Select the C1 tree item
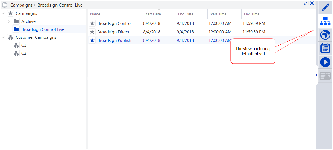Screen dimensions: 333x150 click(24, 45)
